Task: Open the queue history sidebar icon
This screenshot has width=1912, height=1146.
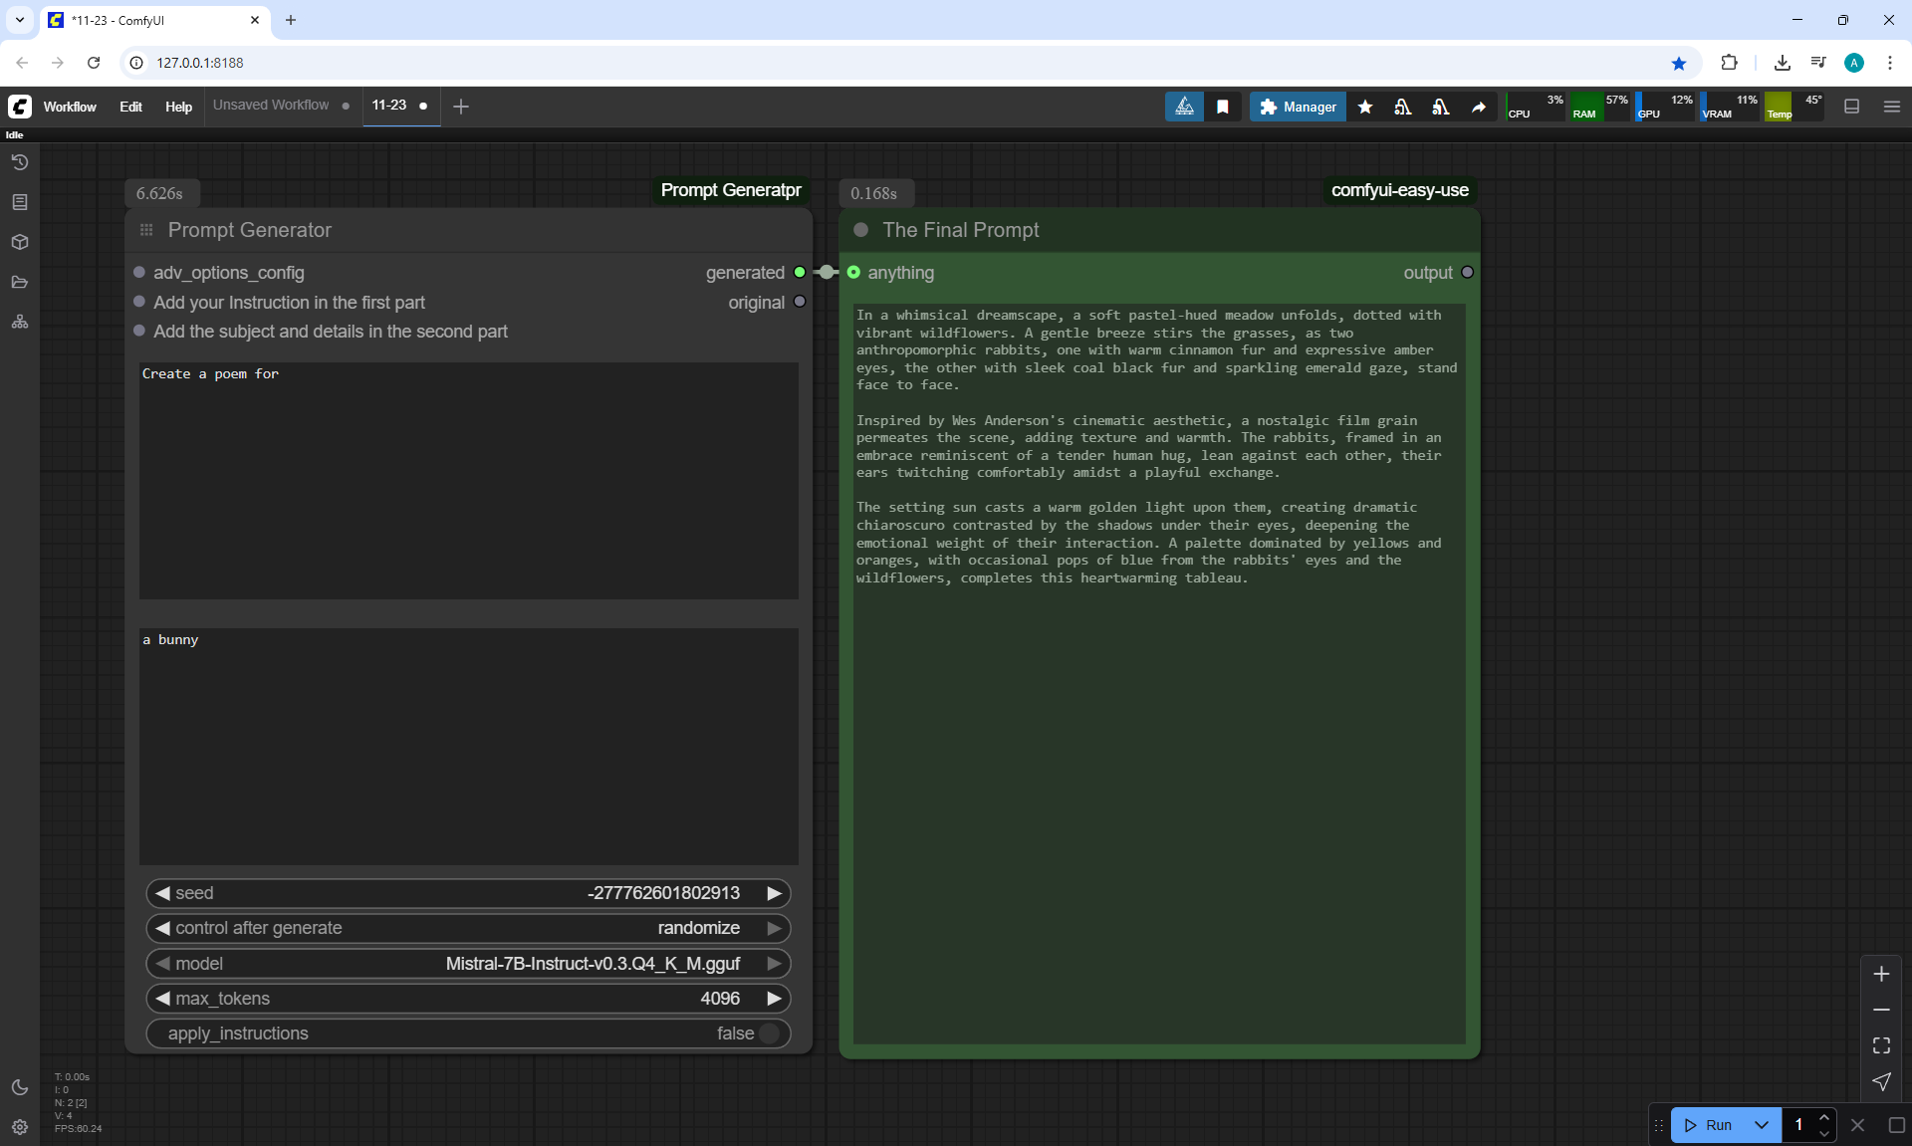Action: tap(19, 162)
